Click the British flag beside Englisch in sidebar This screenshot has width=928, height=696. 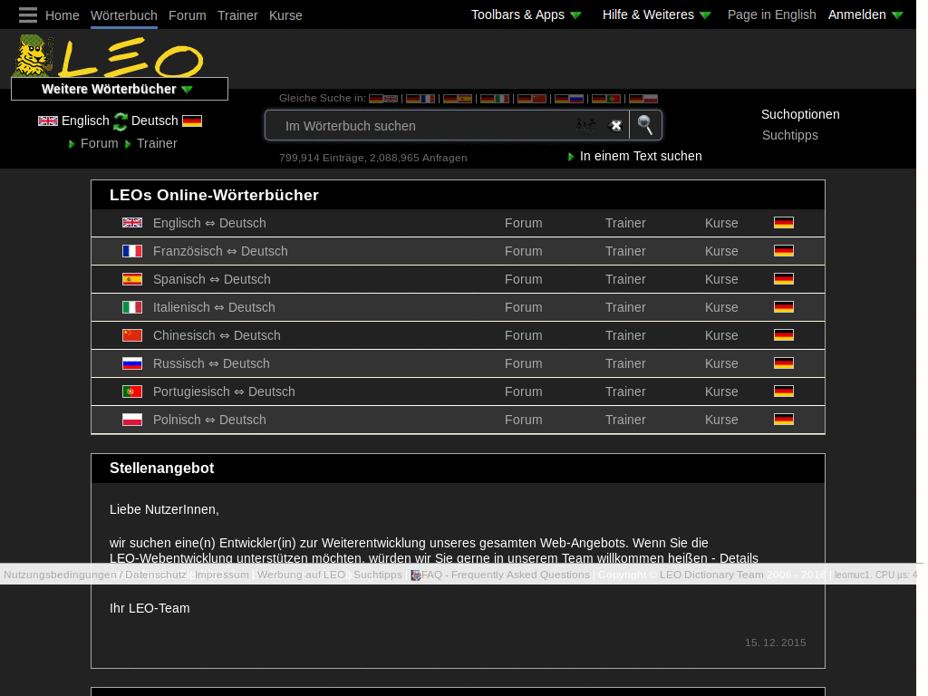pos(48,121)
